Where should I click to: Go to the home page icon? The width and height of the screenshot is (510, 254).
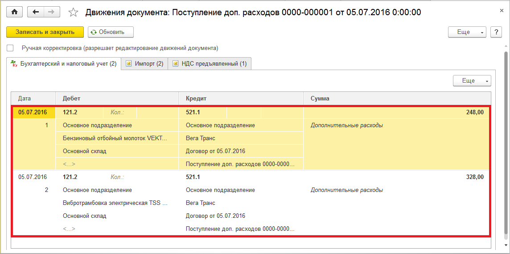pyautogui.click(x=14, y=12)
